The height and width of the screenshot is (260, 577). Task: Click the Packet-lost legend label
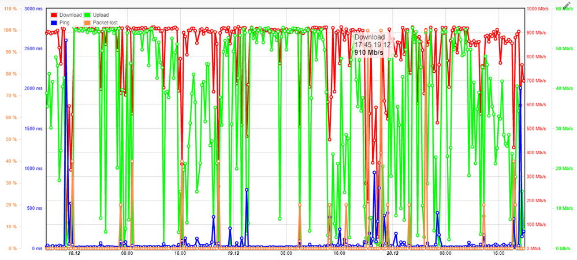105,23
